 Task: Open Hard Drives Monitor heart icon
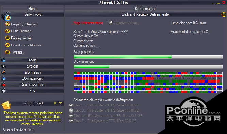pos(7,45)
